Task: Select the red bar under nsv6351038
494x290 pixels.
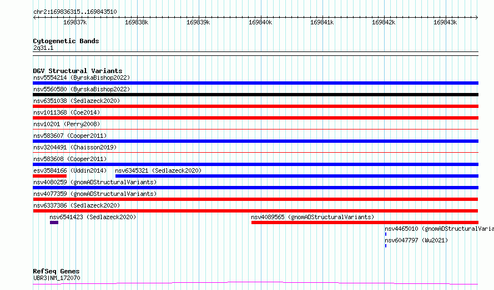Action: [x=255, y=106]
